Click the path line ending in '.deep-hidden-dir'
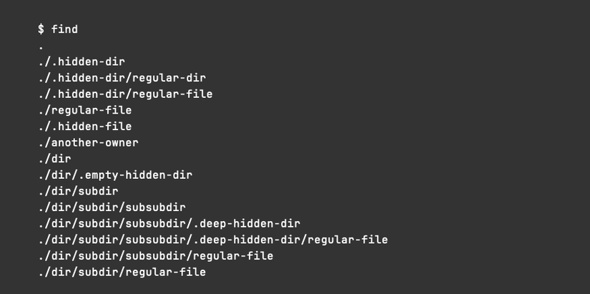This screenshot has width=590, height=294. pos(169,223)
